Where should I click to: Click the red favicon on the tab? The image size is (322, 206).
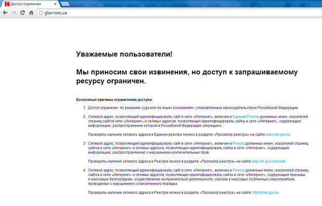pyautogui.click(x=7, y=4)
